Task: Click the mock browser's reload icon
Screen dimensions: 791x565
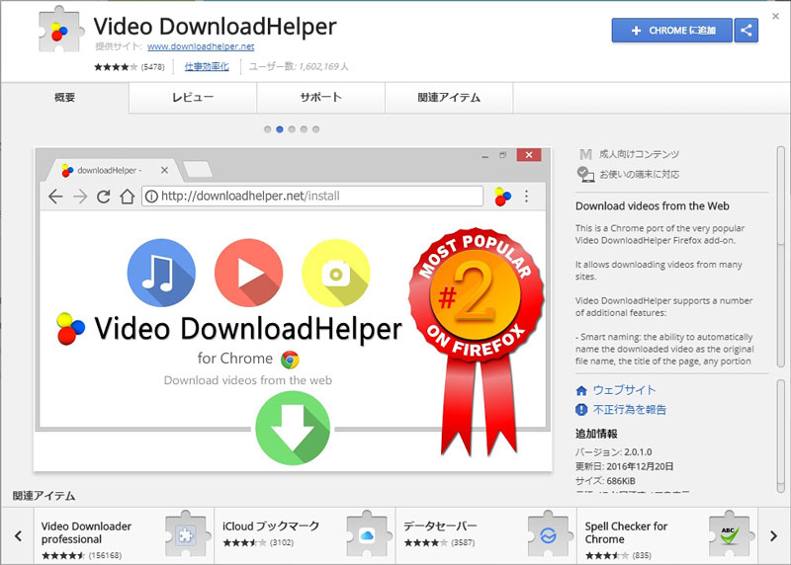Action: (x=104, y=197)
